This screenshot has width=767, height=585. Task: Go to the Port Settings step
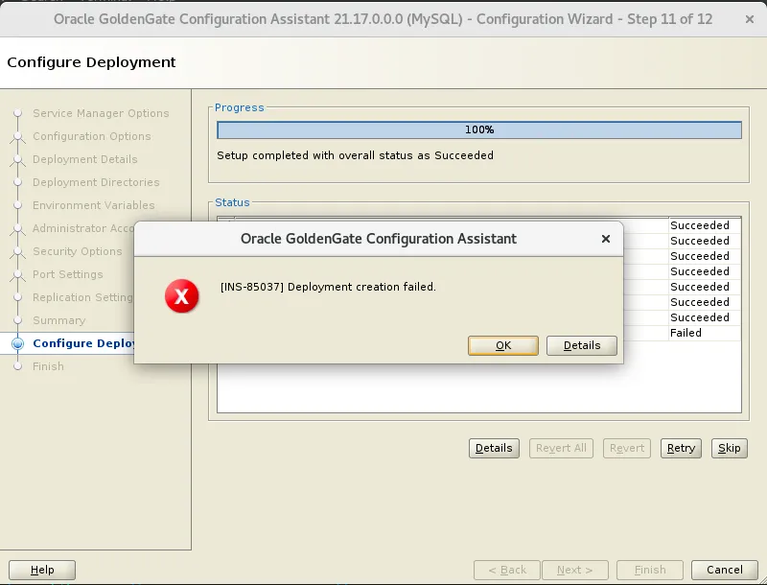pos(67,274)
